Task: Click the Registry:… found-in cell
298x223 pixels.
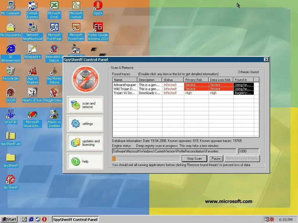Action: [x=244, y=93]
